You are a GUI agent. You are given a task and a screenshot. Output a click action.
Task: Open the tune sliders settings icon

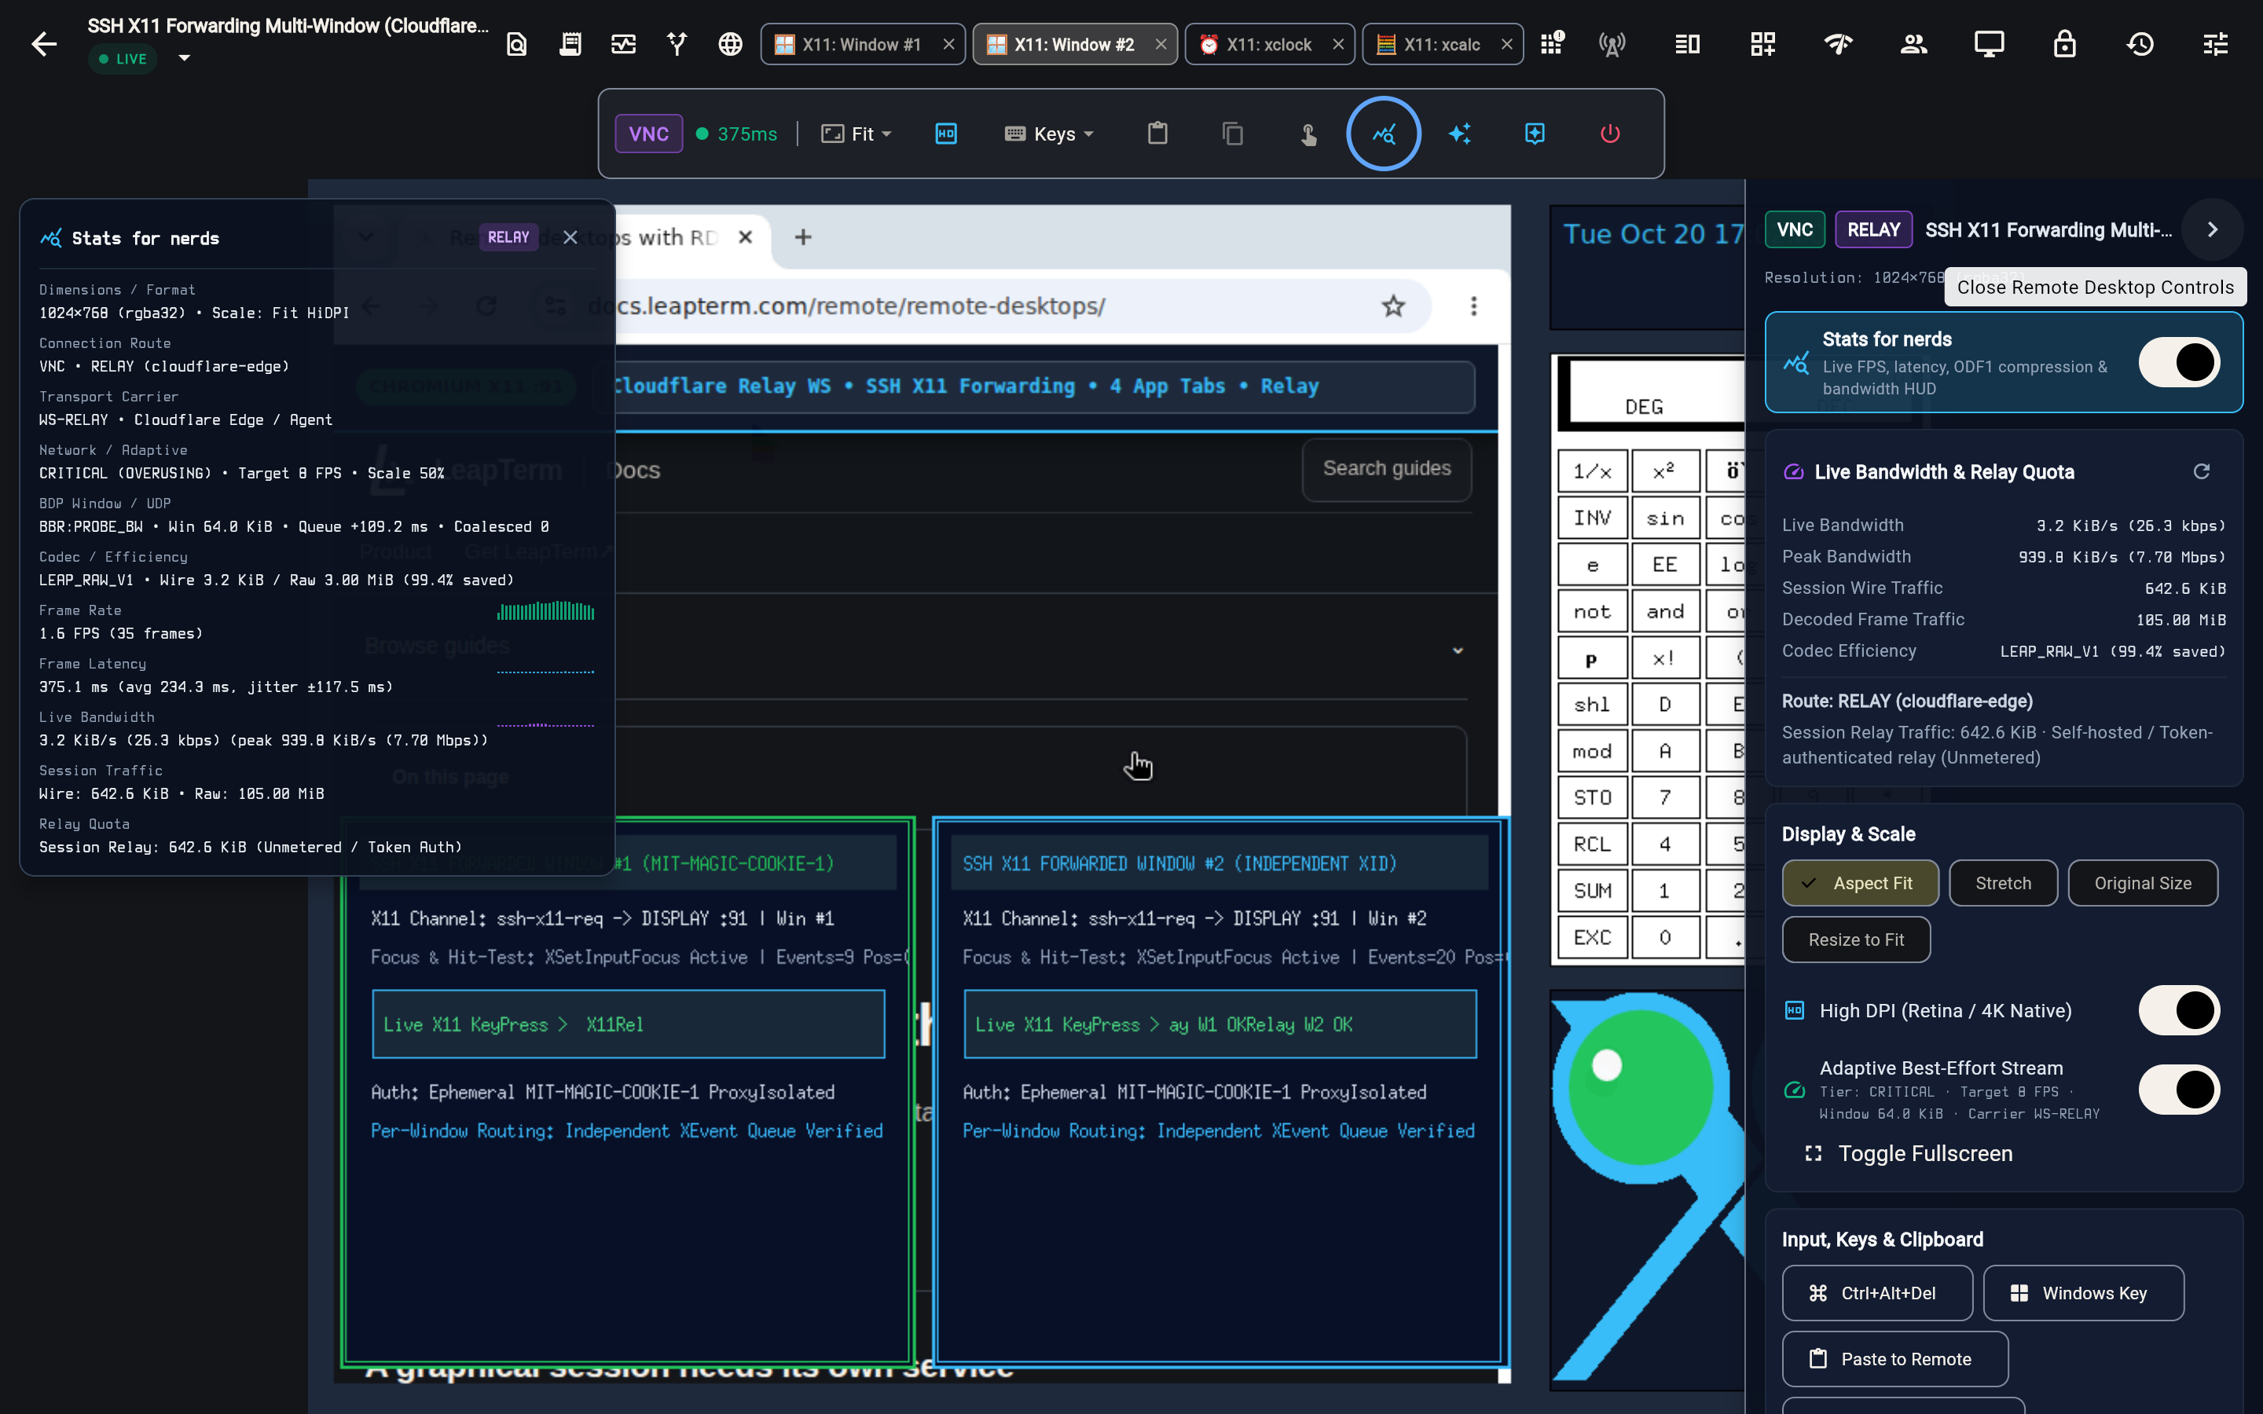[2215, 44]
